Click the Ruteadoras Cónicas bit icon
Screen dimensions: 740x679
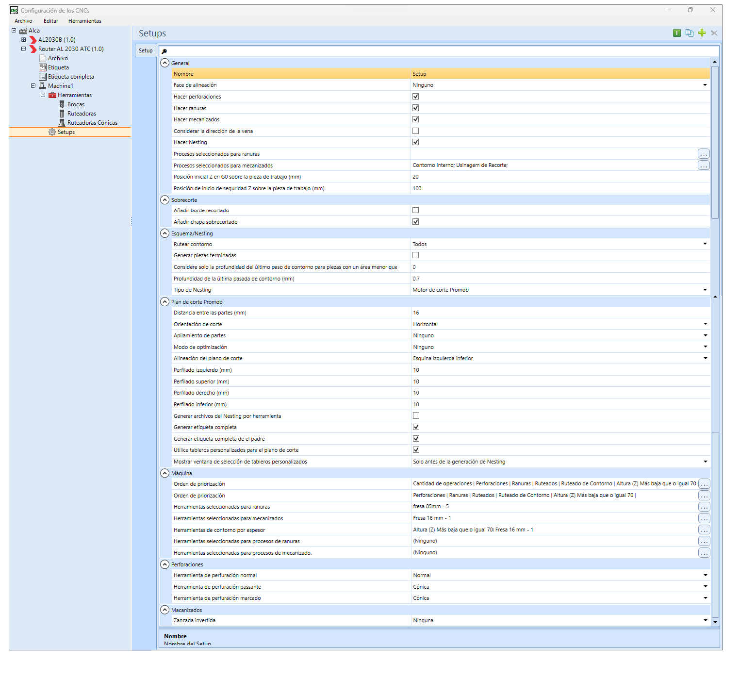(x=62, y=123)
